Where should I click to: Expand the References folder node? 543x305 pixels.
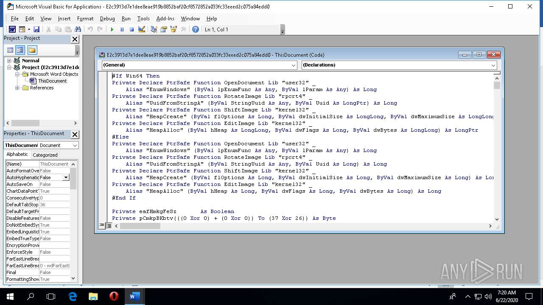[17, 88]
